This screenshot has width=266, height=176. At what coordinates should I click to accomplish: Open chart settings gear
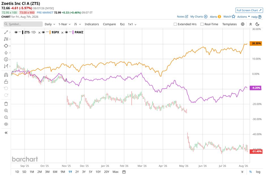(x=243, y=24)
